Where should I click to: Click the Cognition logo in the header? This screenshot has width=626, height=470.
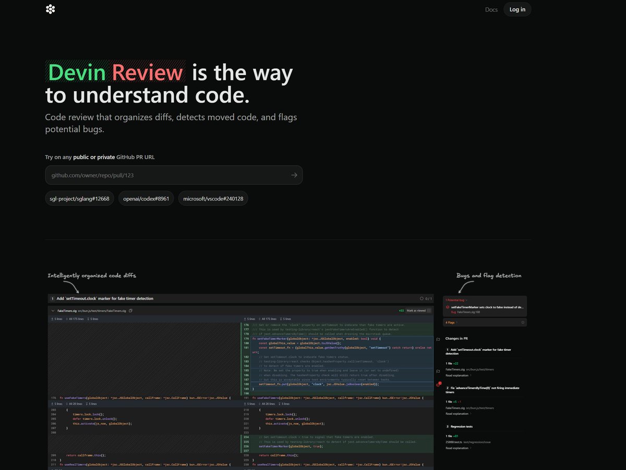tap(50, 9)
